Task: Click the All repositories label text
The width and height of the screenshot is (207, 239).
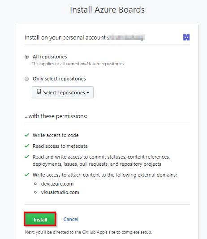Action: (x=50, y=57)
